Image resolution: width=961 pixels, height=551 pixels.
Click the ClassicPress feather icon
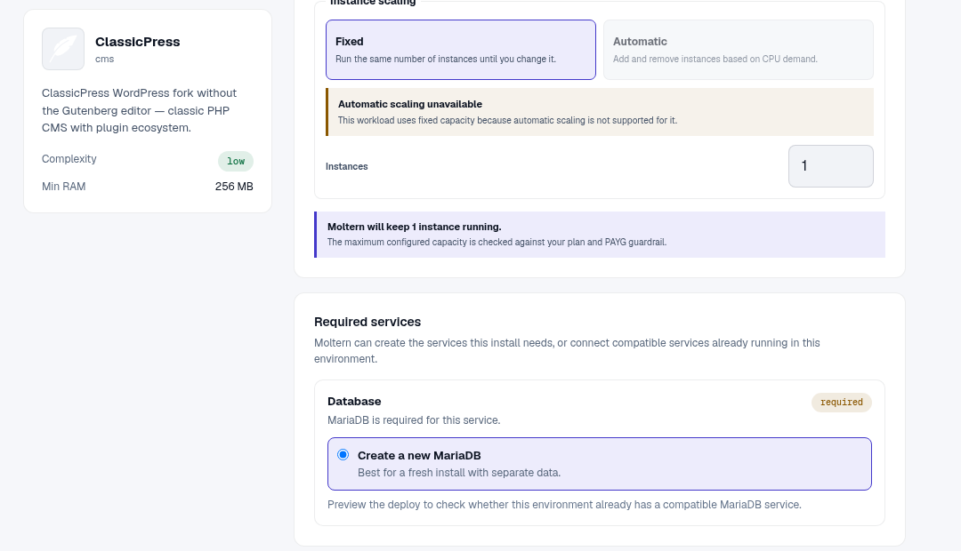[63, 49]
